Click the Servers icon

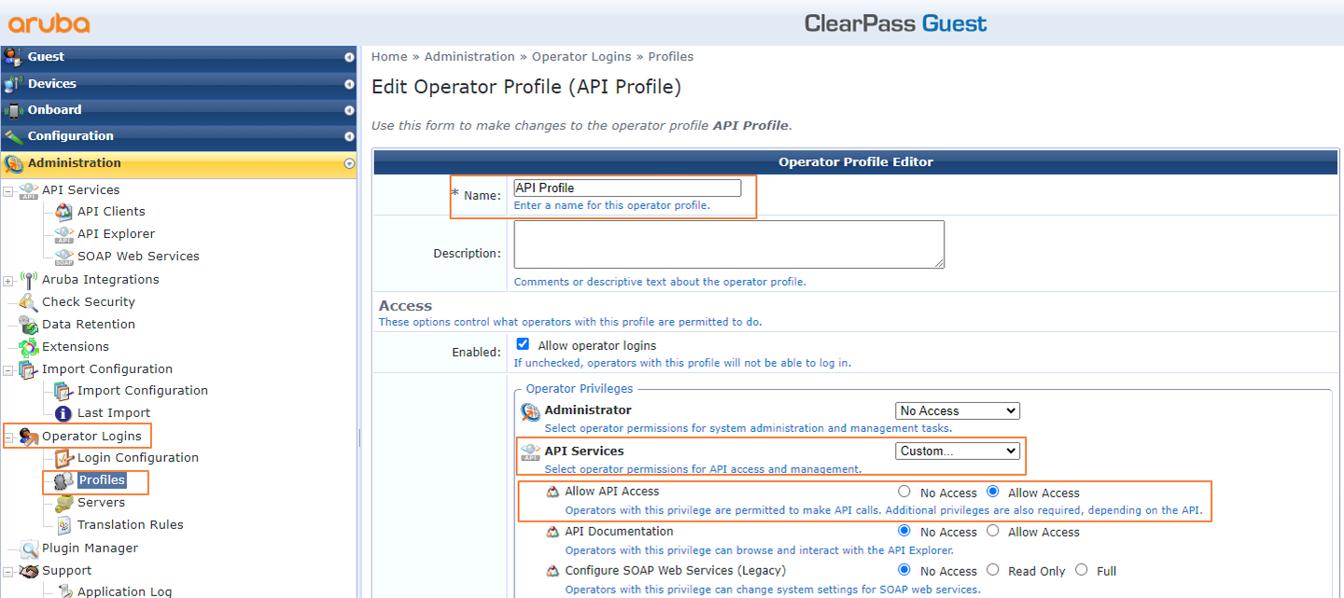[63, 503]
